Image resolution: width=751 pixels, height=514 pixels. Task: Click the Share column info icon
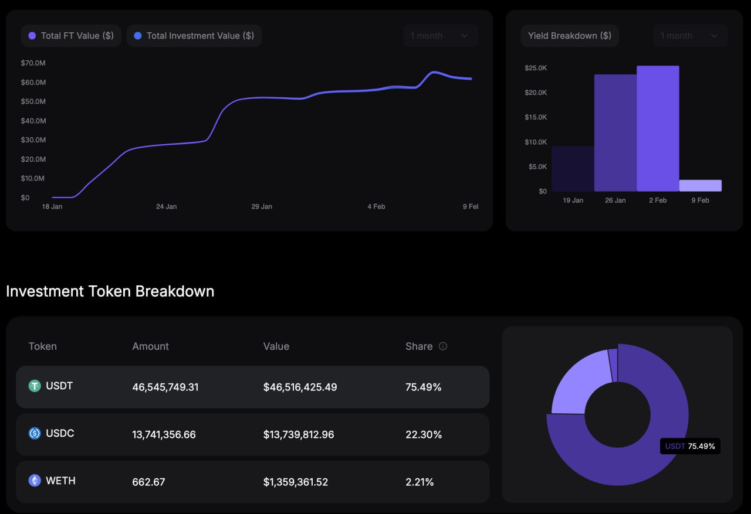443,346
